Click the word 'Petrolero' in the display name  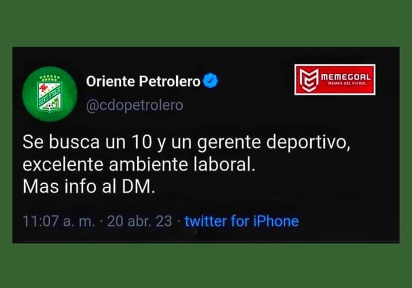coord(169,81)
